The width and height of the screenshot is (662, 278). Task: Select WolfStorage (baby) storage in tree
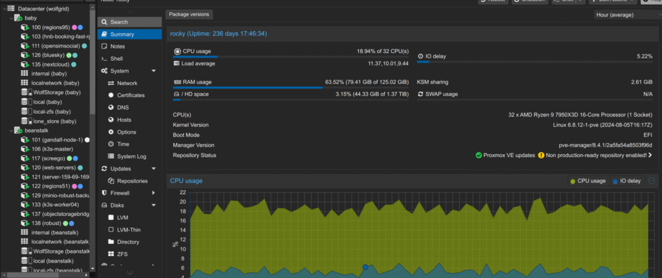pyautogui.click(x=56, y=92)
